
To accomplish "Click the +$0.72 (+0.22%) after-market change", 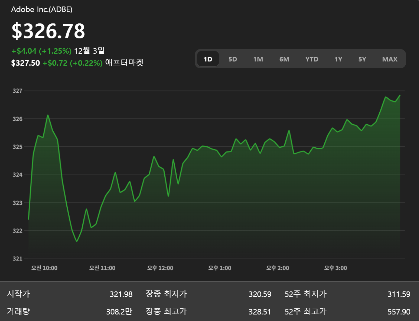I will [x=73, y=63].
